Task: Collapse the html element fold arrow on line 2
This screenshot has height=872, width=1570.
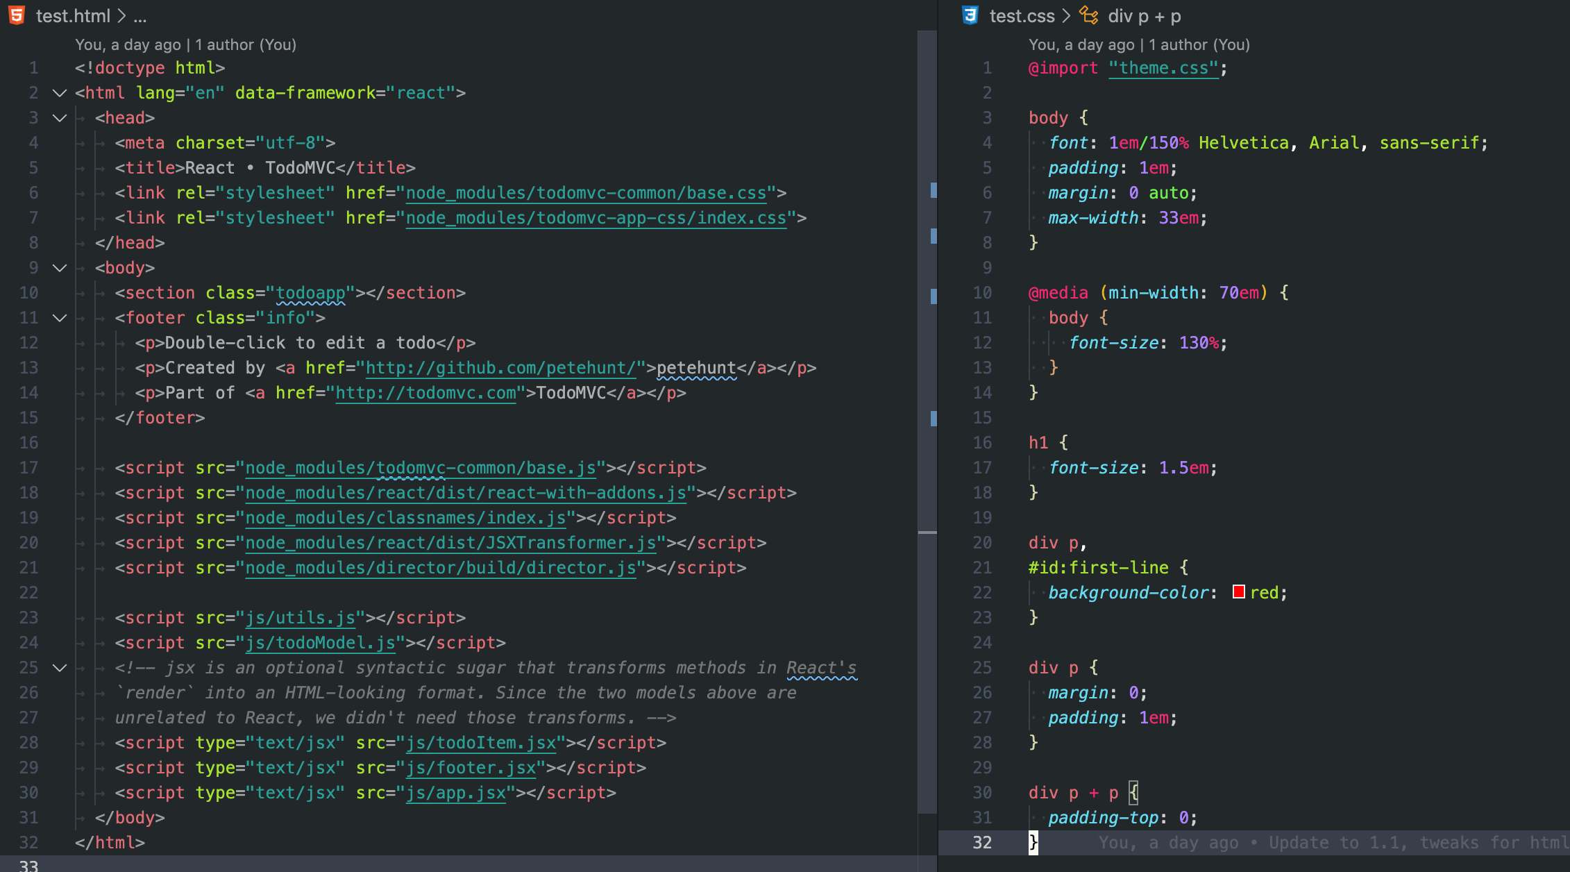Action: click(x=58, y=92)
